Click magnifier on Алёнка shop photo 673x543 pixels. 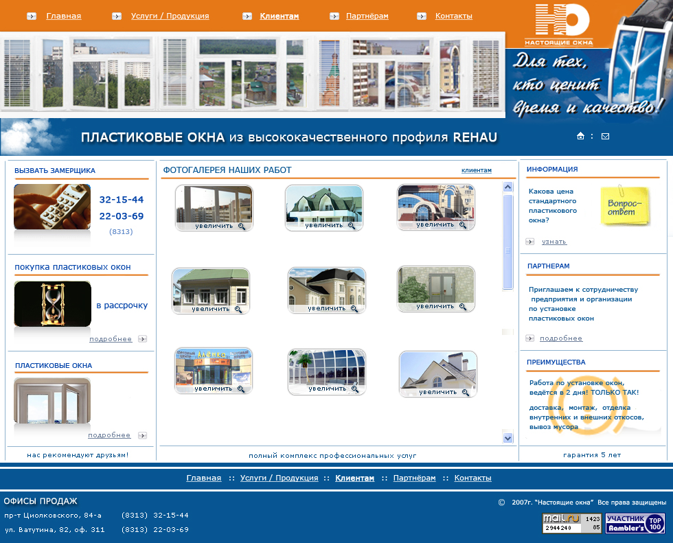point(241,389)
